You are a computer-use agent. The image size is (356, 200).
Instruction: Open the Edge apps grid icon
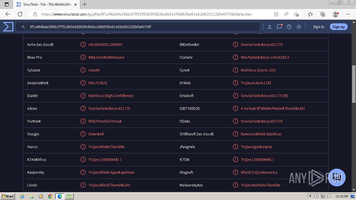click(x=276, y=14)
